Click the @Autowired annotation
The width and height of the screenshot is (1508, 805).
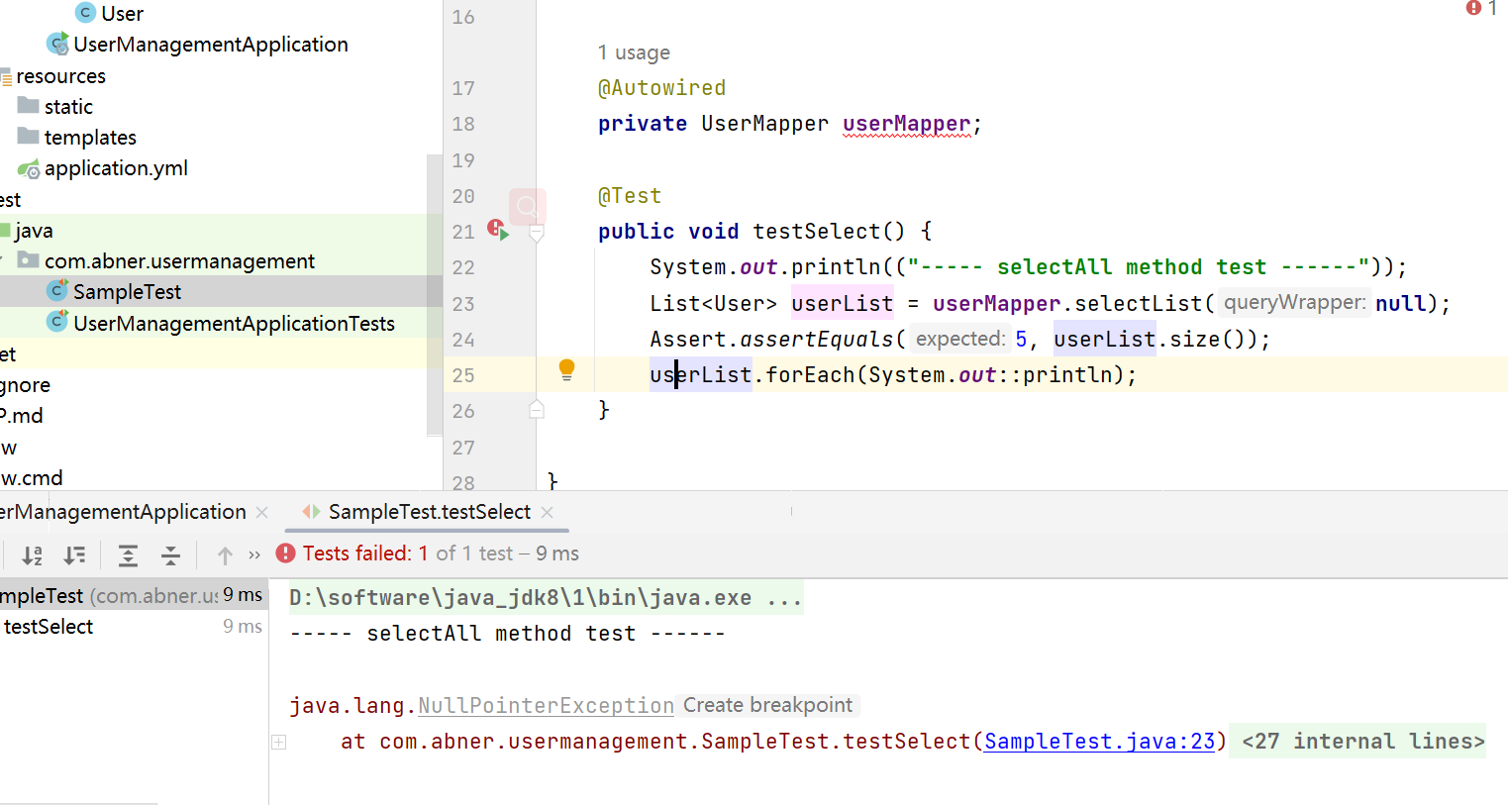click(661, 88)
